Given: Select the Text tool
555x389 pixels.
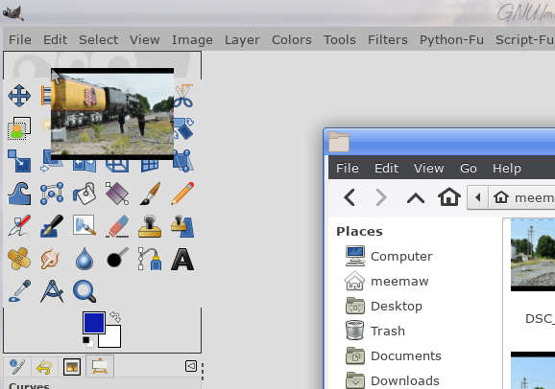Looking at the screenshot, I should tap(182, 259).
